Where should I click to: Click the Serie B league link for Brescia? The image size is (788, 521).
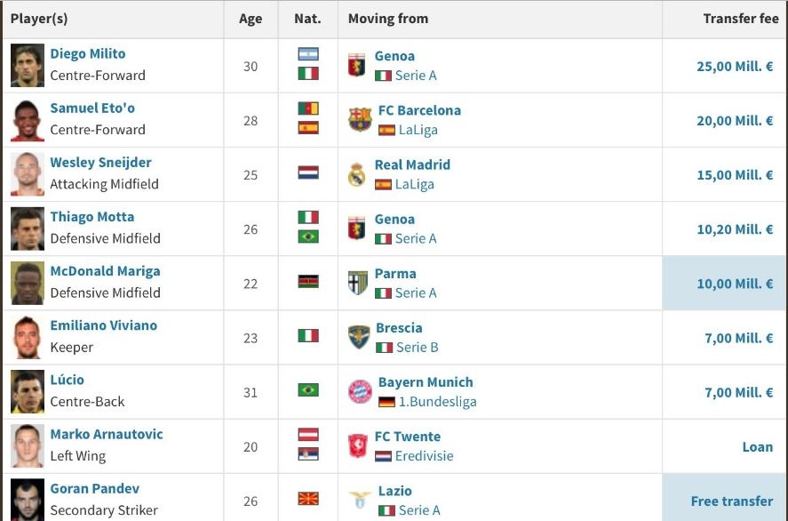[x=417, y=348]
